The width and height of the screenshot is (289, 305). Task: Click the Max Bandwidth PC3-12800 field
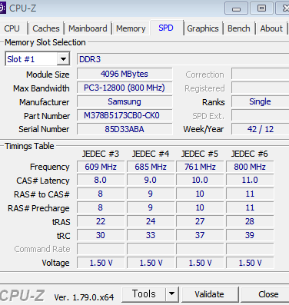pos(125,88)
